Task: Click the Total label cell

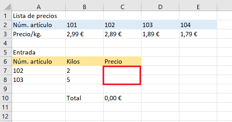Action: [x=84, y=98]
